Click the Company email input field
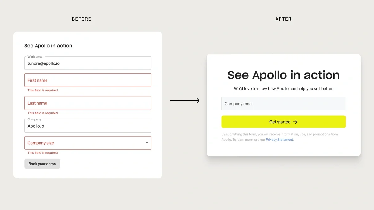Viewport: 374px width, 210px height. 283,104
